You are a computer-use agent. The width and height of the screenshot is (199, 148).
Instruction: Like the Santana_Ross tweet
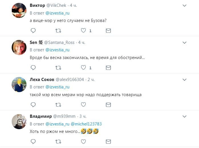83,68
